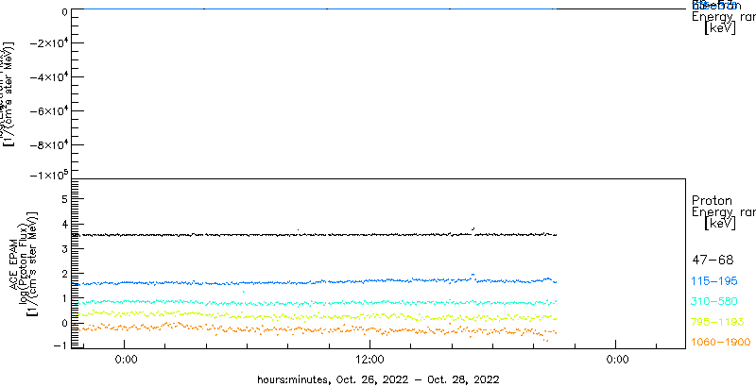Click the -4×10⁴ y-axis tick label
756x387 pixels.
[x=49, y=77]
